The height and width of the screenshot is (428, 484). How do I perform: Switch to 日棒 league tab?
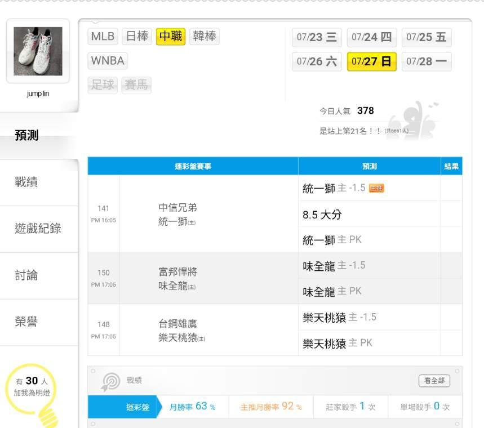[137, 37]
